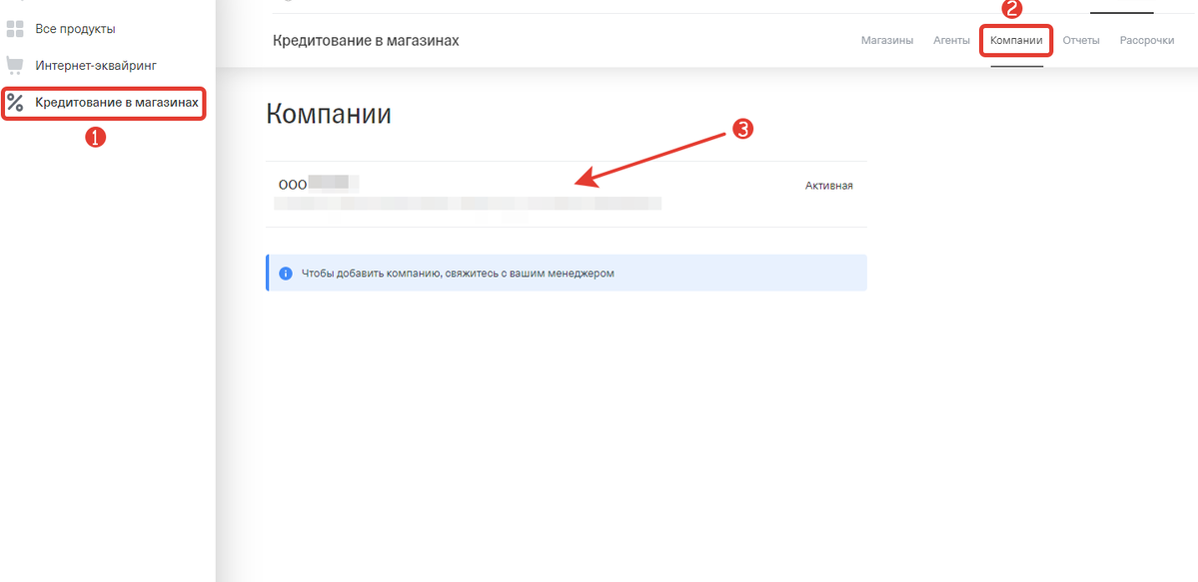
Task: Click the Активная status label
Action: click(828, 186)
